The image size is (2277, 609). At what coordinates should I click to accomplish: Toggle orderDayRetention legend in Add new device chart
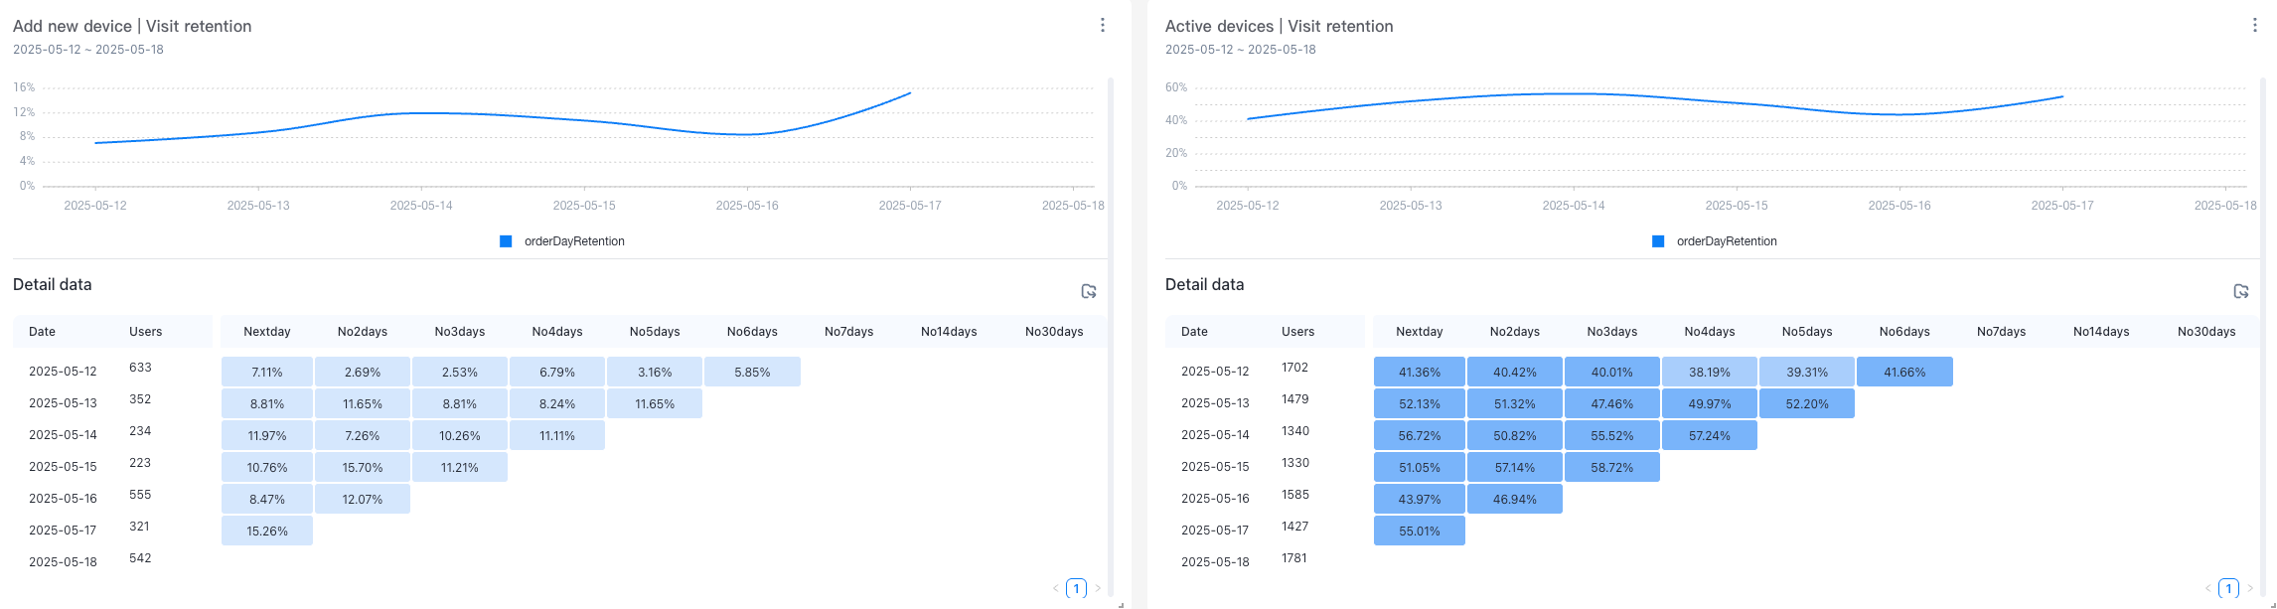pos(573,241)
